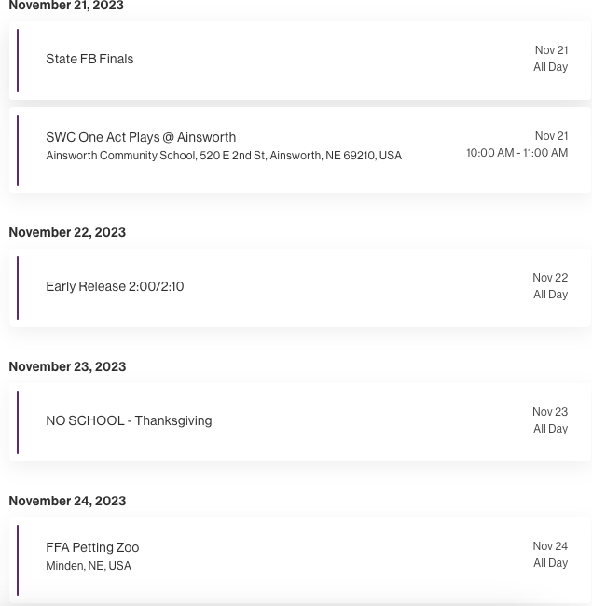Viewport: 592px width, 606px height.
Task: Click the Nov 22 All Day label
Action: (550, 286)
